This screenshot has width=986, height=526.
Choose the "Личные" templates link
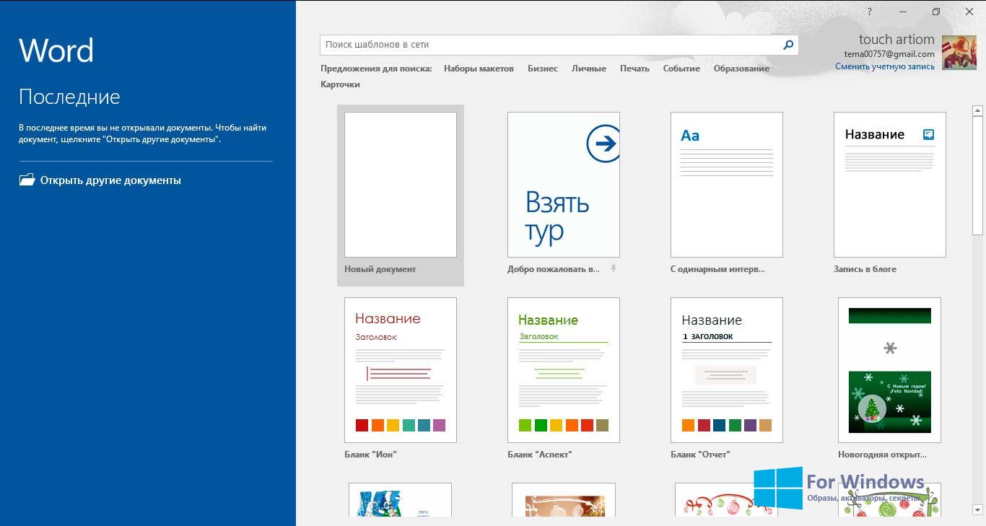589,69
